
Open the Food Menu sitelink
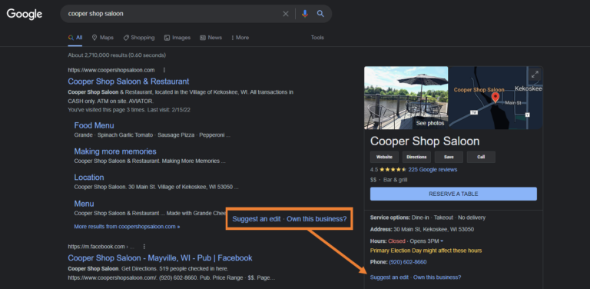coord(94,125)
